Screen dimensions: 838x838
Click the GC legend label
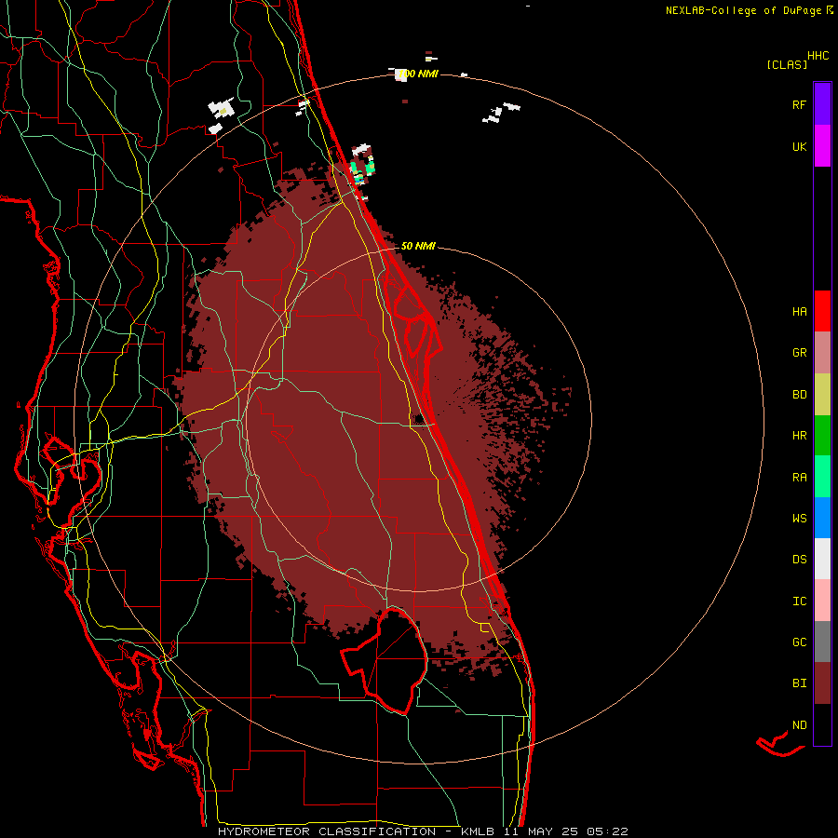pos(799,642)
